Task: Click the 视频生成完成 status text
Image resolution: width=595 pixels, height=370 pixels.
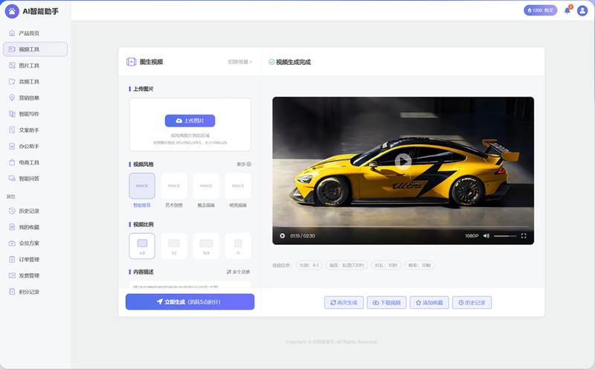Action: [293, 62]
